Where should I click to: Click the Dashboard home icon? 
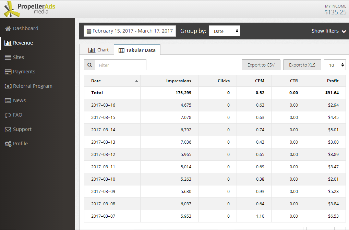8,28
